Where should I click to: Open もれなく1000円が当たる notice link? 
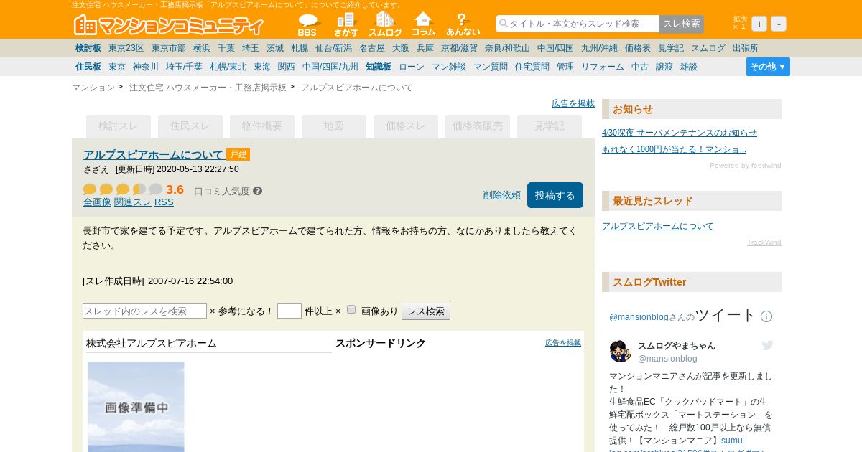pyautogui.click(x=674, y=149)
